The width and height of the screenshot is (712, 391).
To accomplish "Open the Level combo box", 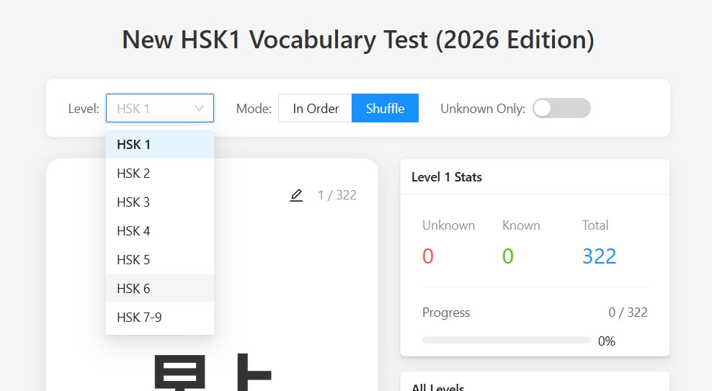I will [160, 109].
